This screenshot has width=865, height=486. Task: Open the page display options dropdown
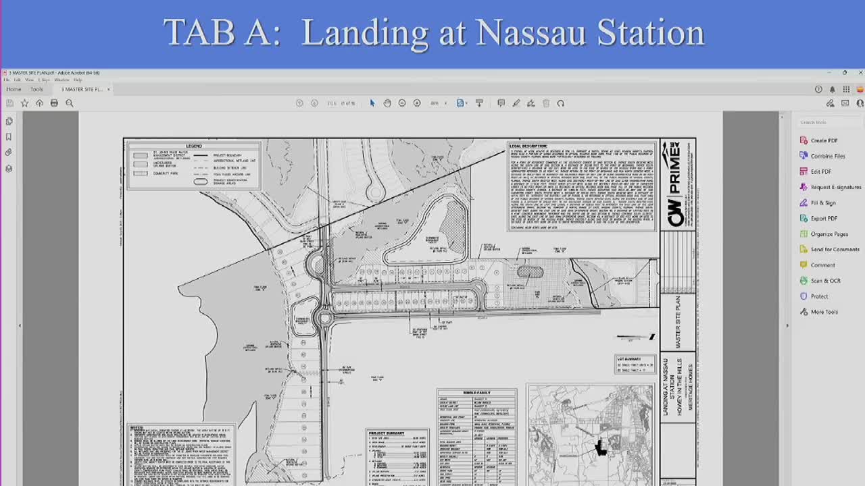[466, 103]
